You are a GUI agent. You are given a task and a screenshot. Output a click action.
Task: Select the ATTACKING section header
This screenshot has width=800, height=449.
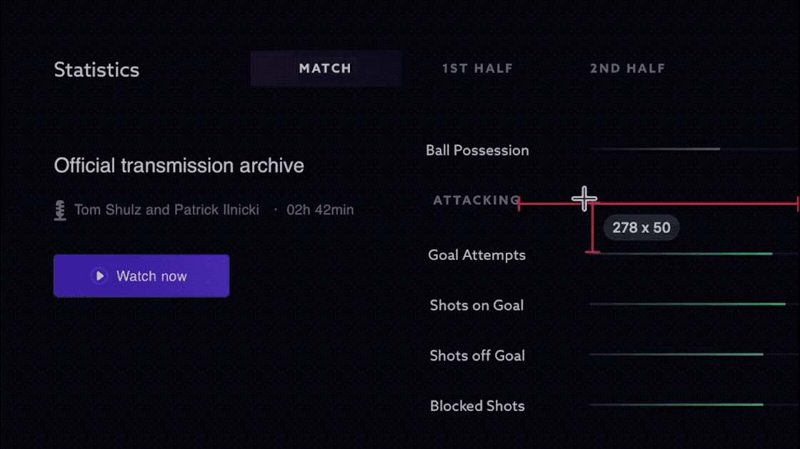(x=476, y=201)
